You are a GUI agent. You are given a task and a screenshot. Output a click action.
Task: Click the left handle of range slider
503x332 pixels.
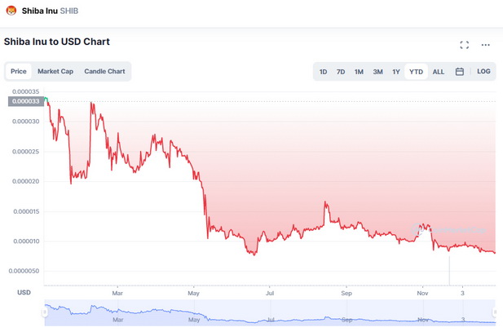(x=44, y=312)
